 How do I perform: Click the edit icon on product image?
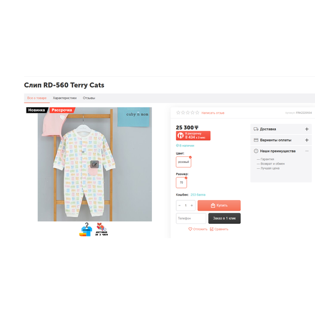tap(95, 165)
